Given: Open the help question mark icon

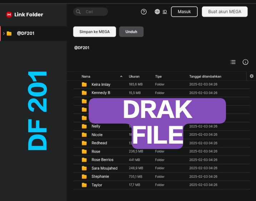Looking at the screenshot, I should pos(144,12).
